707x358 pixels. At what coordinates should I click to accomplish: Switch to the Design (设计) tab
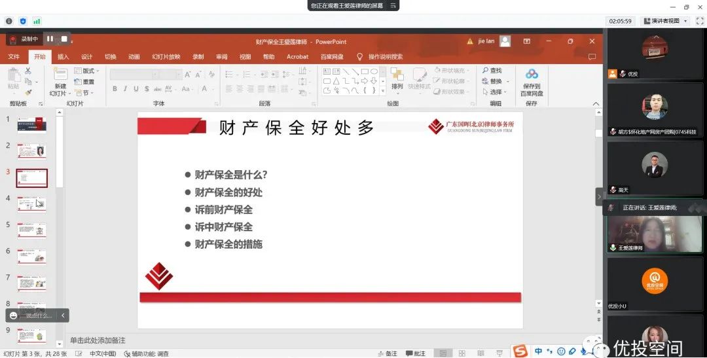[x=86, y=57]
